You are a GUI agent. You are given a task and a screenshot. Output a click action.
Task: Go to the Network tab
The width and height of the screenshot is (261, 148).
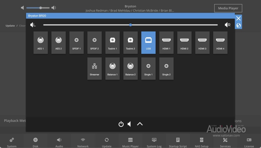[83, 142]
